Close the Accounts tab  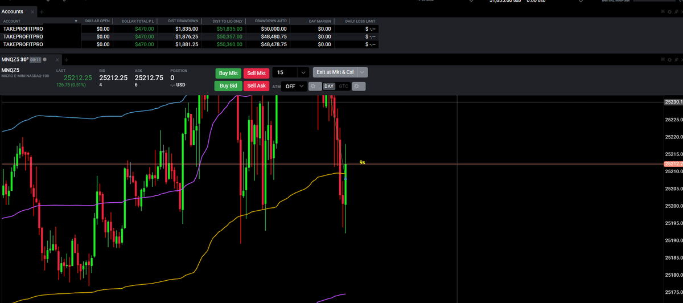(32, 12)
